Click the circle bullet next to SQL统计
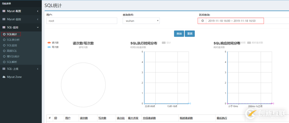Viewport: 289px width, 123px height. (4, 34)
